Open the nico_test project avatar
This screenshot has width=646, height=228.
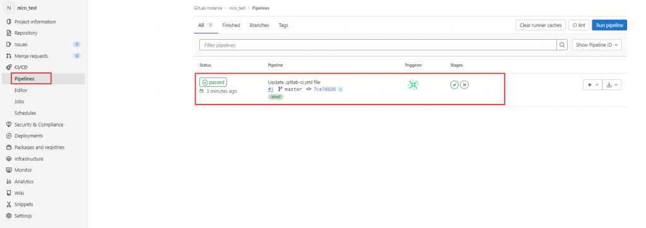tap(9, 8)
